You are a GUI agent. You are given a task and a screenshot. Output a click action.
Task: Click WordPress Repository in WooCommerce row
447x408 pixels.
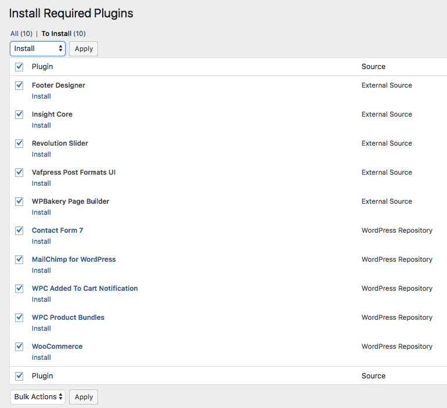pos(397,347)
